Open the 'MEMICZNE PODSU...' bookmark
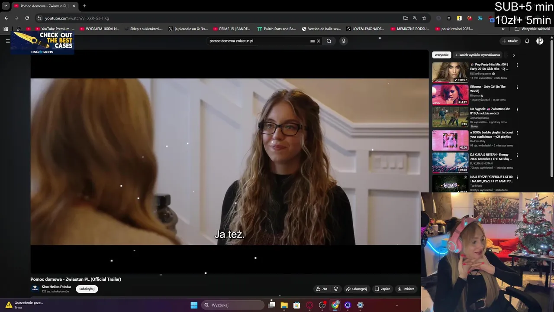This screenshot has width=554, height=312. (x=410, y=29)
